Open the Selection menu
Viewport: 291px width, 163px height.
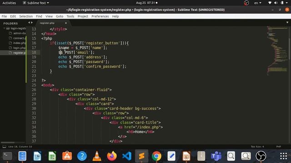coord(26,16)
